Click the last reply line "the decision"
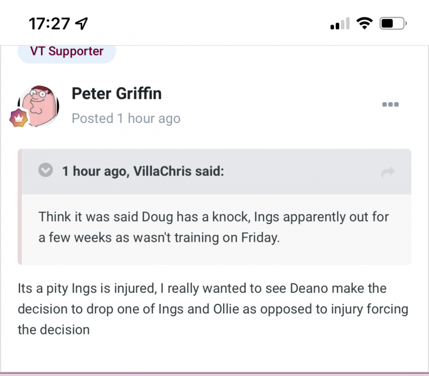 (54, 329)
